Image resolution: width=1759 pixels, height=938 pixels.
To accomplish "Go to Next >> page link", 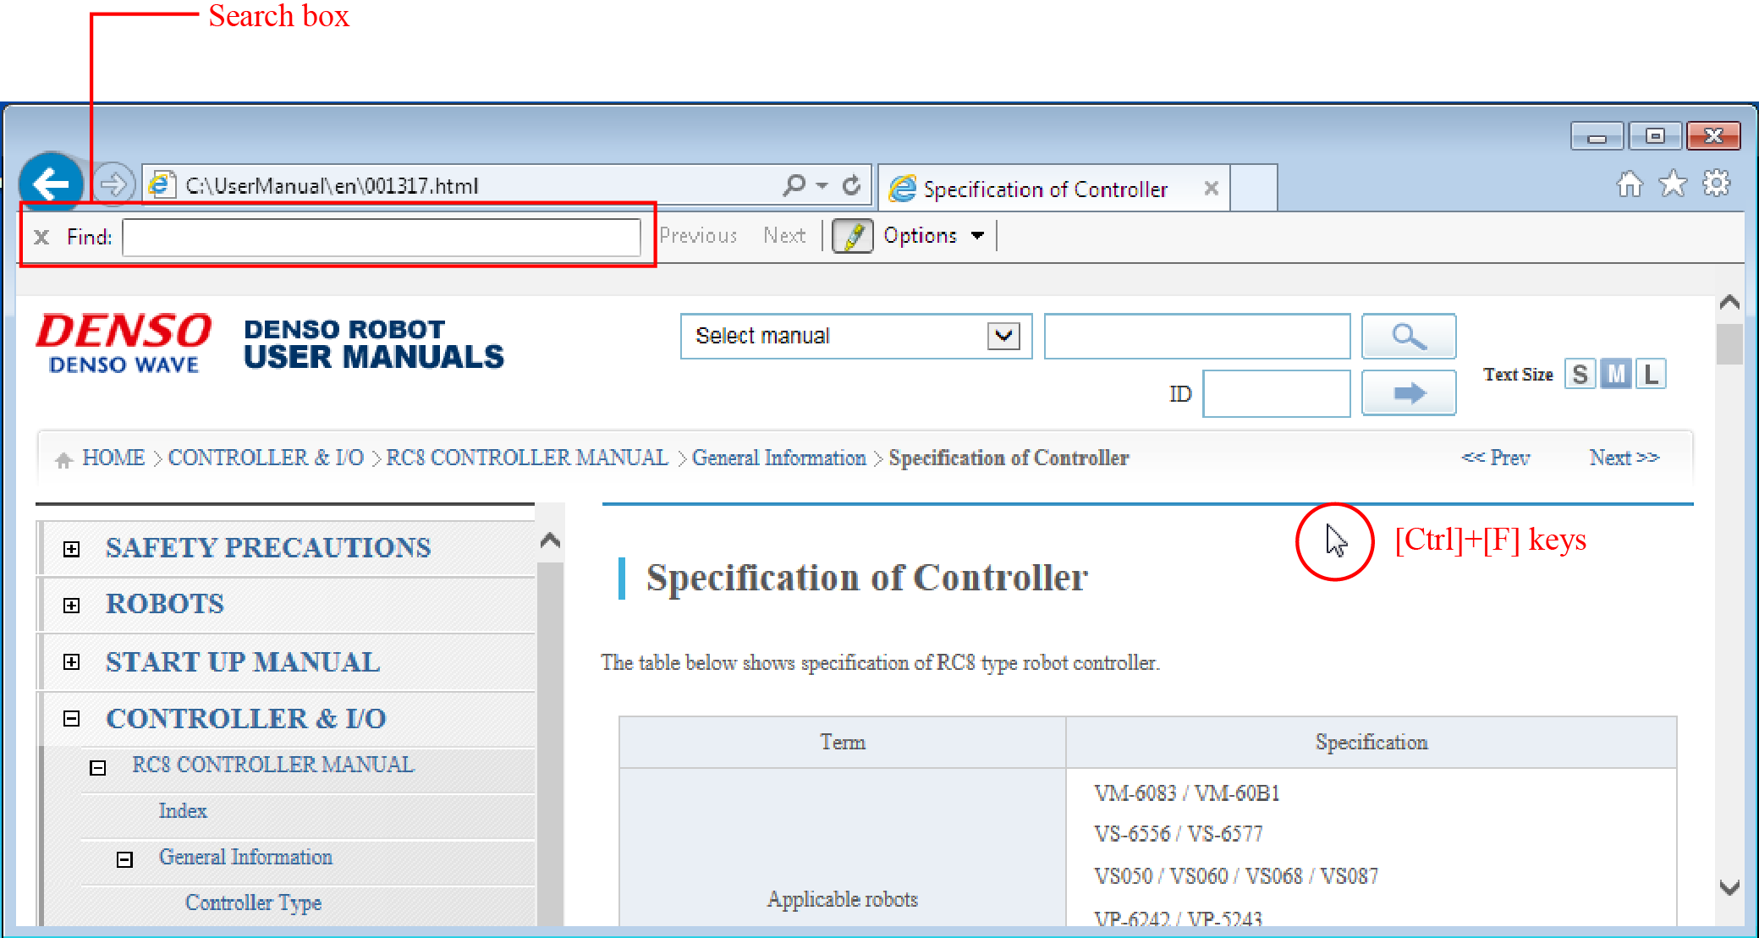I will [1623, 458].
